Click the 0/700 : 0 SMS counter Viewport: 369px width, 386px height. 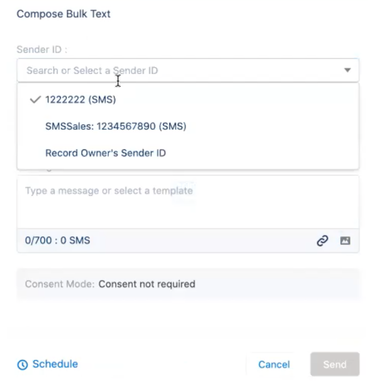[58, 241]
